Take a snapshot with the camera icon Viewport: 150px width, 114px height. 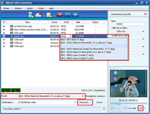140,108
